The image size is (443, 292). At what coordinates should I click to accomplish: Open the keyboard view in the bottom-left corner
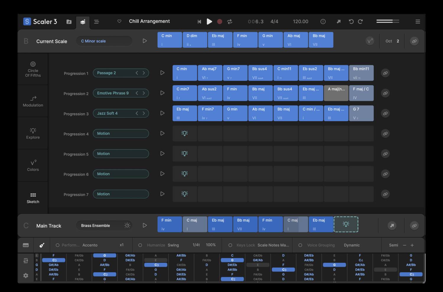26,245
